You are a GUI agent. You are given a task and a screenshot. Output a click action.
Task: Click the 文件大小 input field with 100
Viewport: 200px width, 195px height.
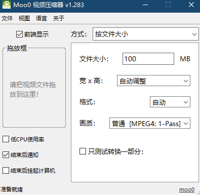(x=148, y=59)
